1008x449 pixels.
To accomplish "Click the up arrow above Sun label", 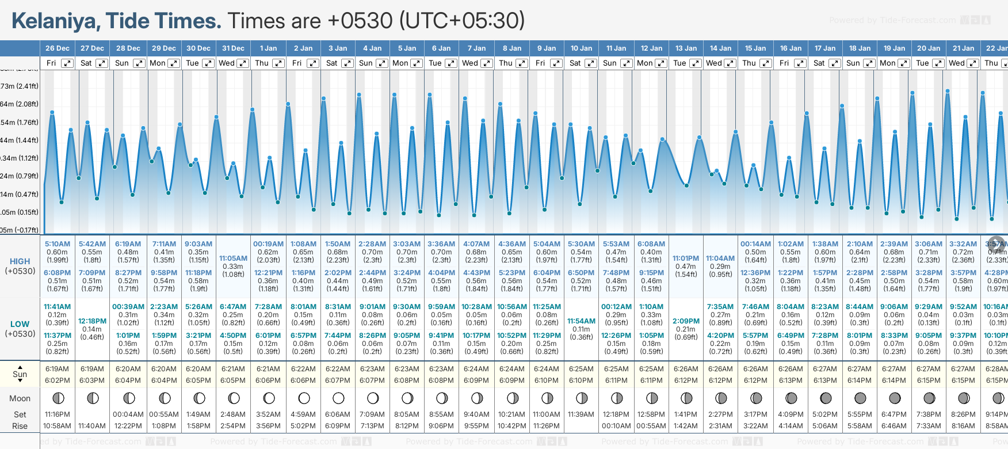I will pyautogui.click(x=20, y=367).
